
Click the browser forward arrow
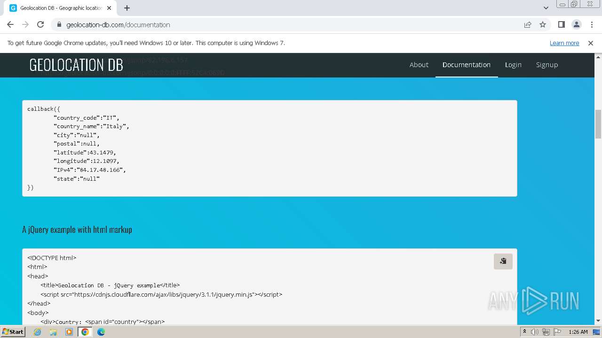point(25,24)
